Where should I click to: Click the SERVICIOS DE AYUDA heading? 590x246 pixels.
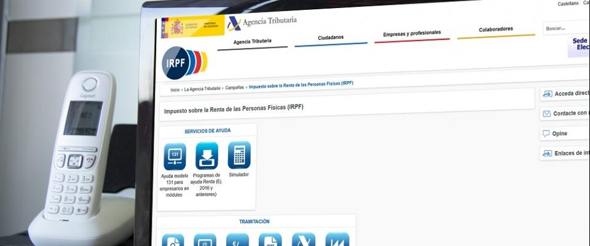[x=207, y=131]
